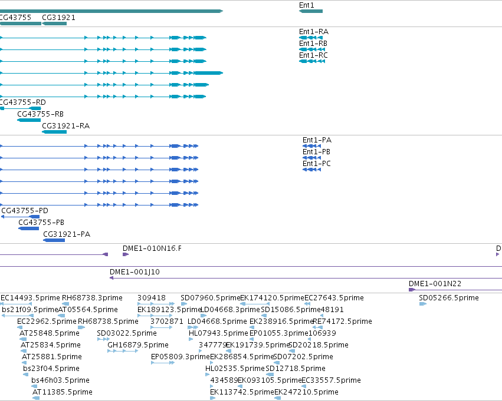502x401 pixels.
Task: Click the CG31921-RA transcript label
Action: tap(65, 126)
